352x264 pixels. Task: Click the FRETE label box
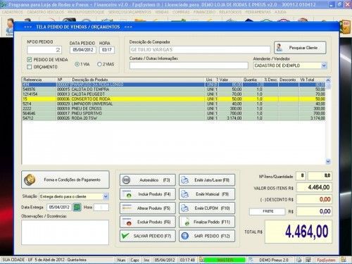click(268, 211)
